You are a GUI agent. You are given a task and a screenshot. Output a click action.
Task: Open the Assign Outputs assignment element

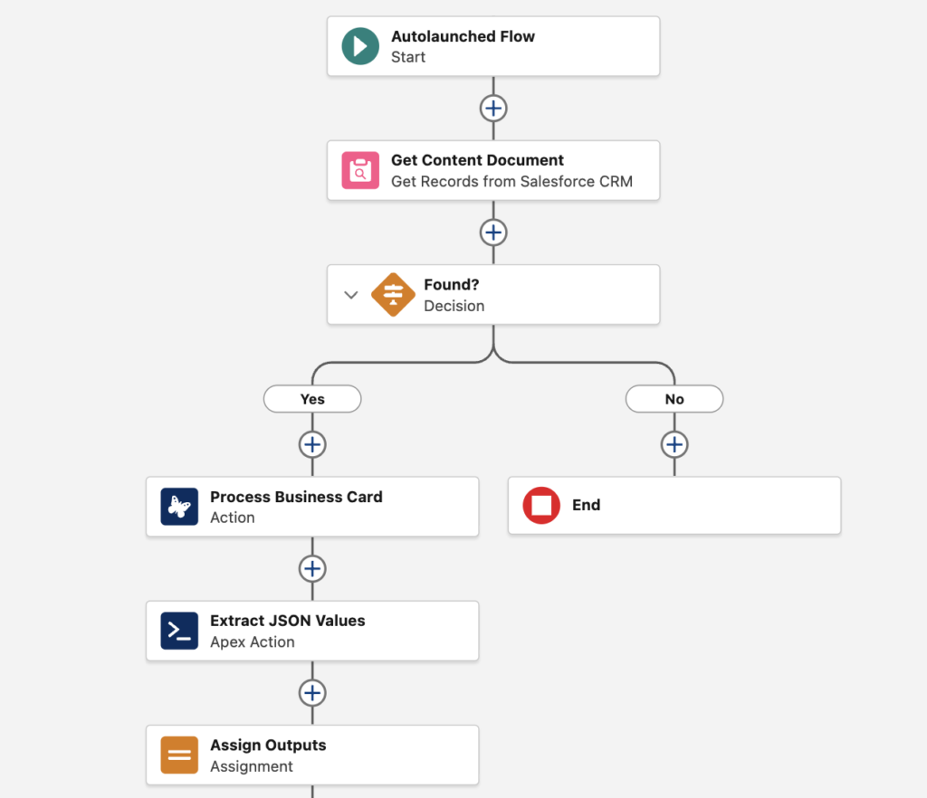[312, 755]
